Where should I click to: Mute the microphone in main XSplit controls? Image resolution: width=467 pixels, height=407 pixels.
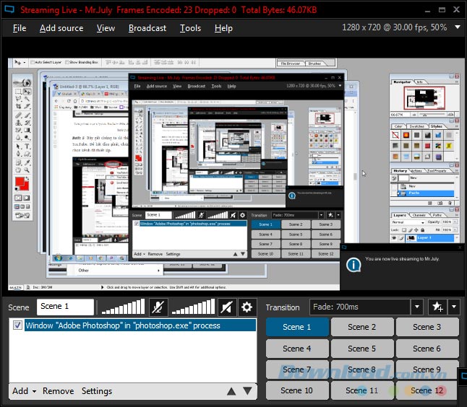coord(158,307)
